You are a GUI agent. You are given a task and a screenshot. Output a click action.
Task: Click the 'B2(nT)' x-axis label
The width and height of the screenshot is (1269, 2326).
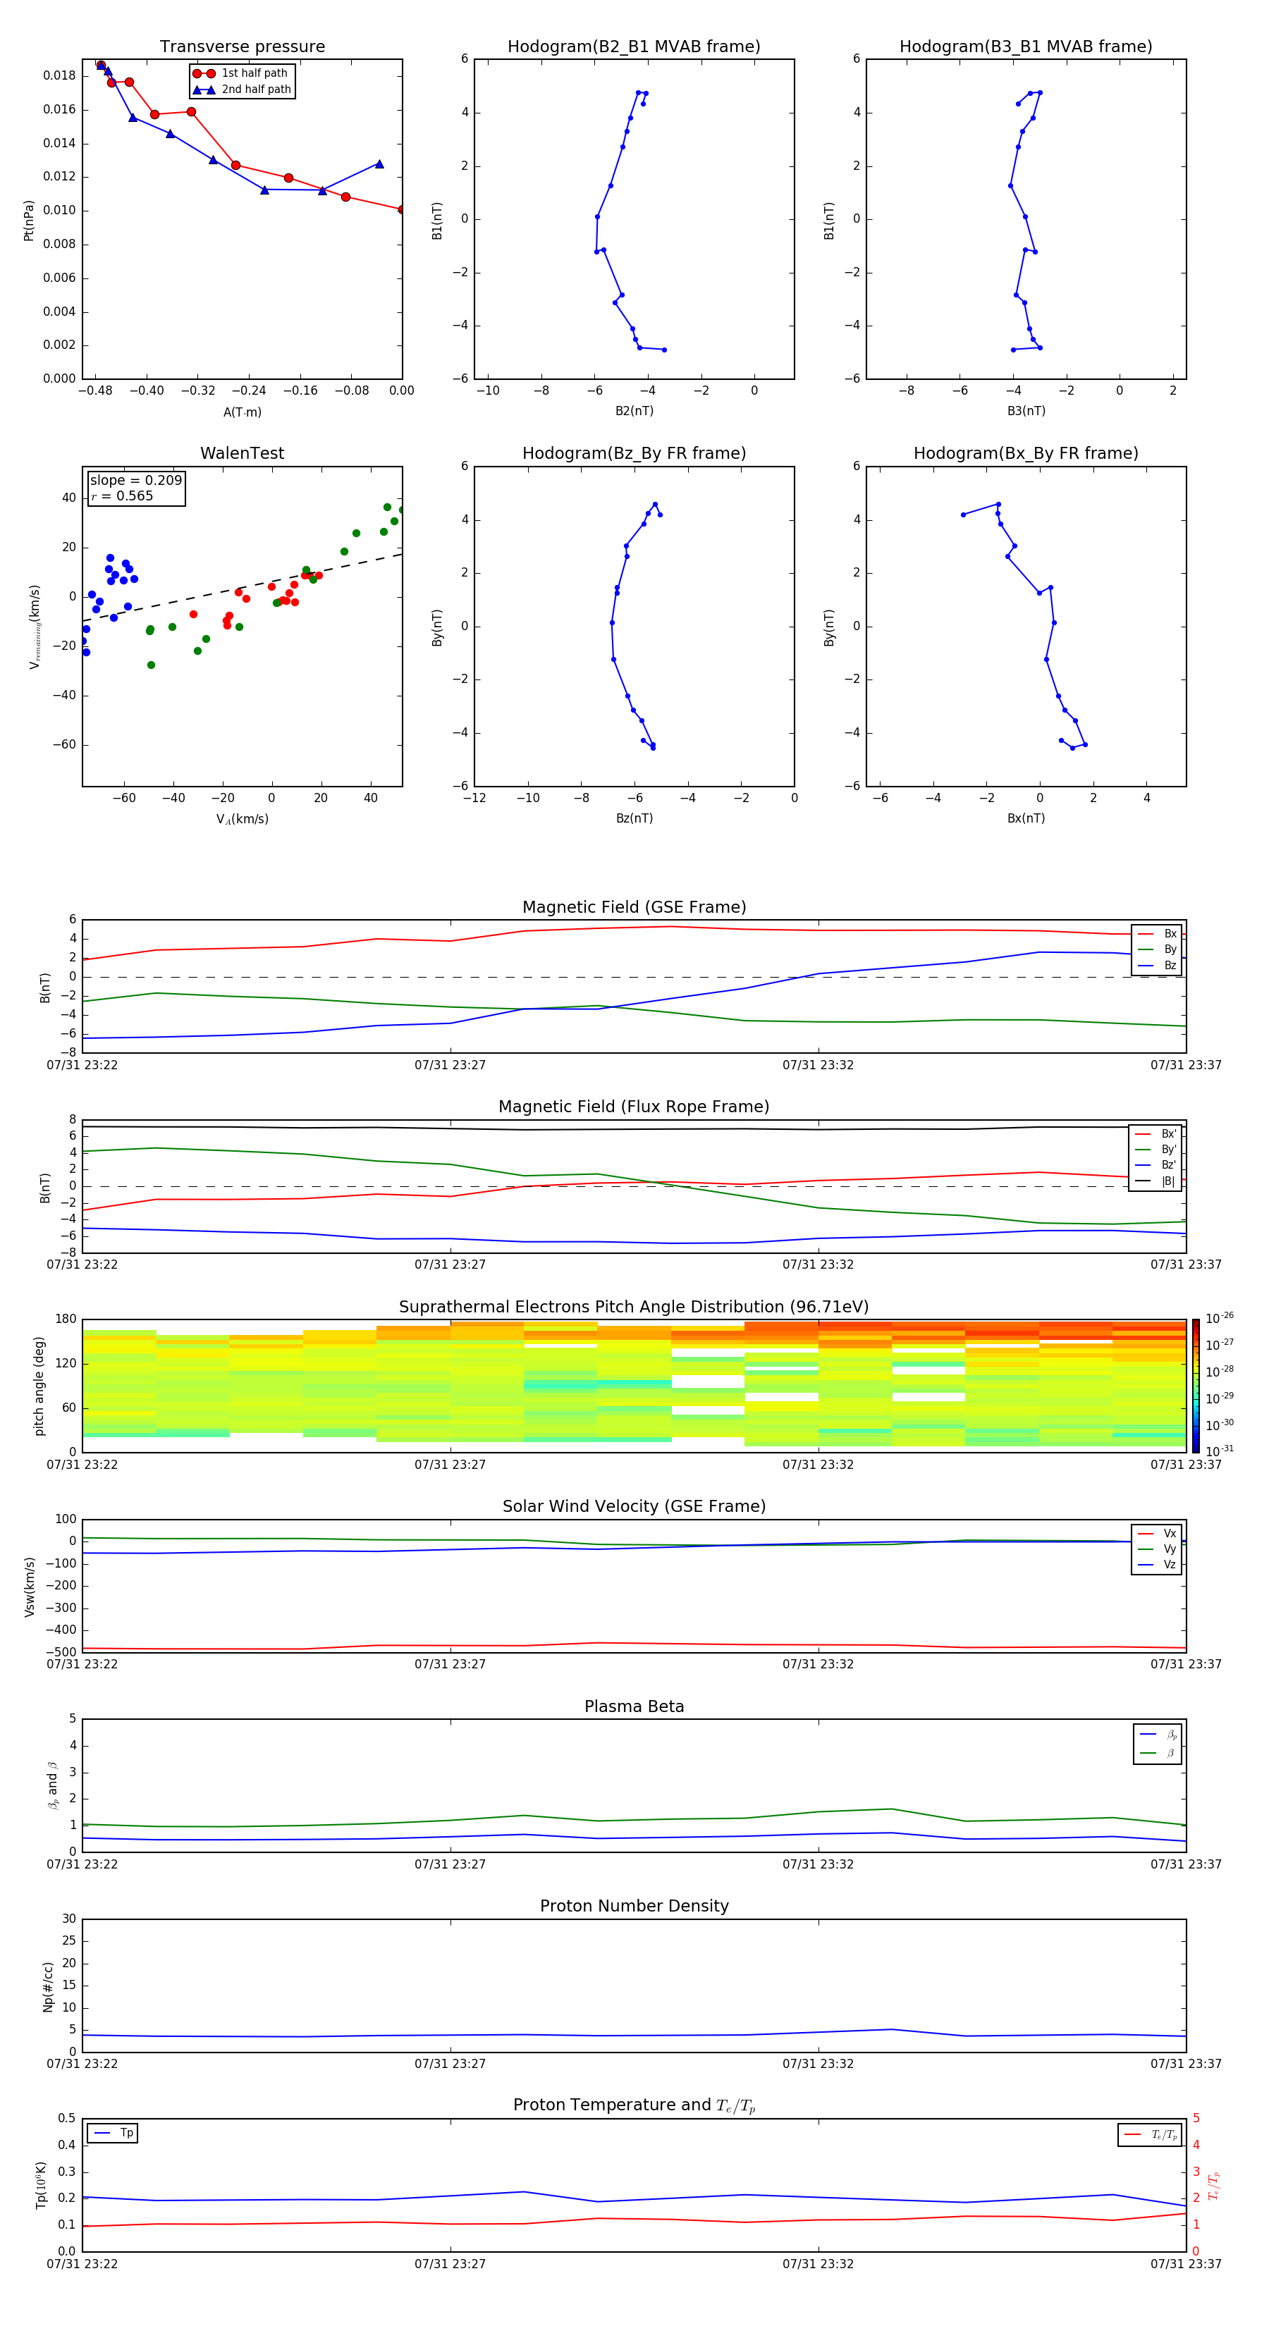[634, 411]
